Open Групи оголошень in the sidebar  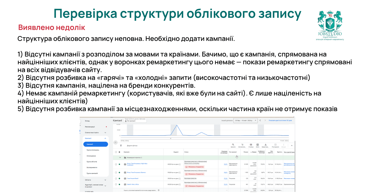[93, 150]
